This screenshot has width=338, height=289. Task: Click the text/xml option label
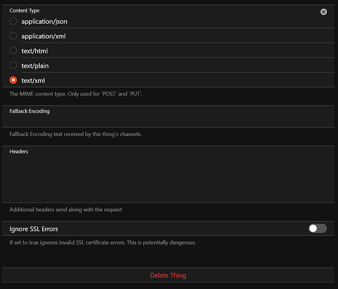pyautogui.click(x=33, y=80)
